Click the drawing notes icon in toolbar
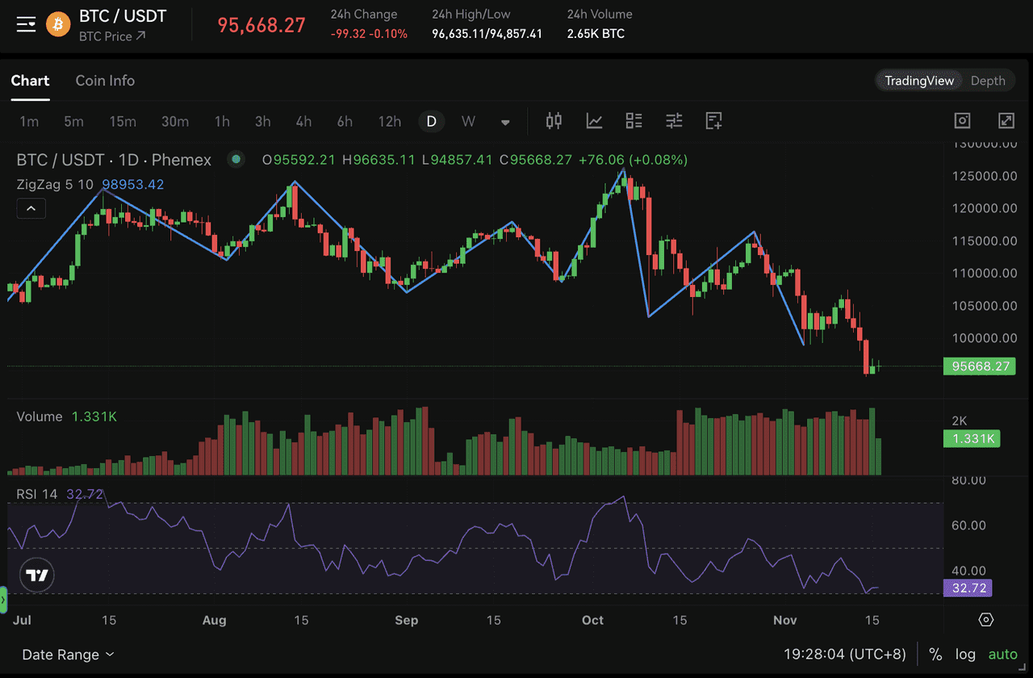This screenshot has height=678, width=1033. [x=713, y=121]
